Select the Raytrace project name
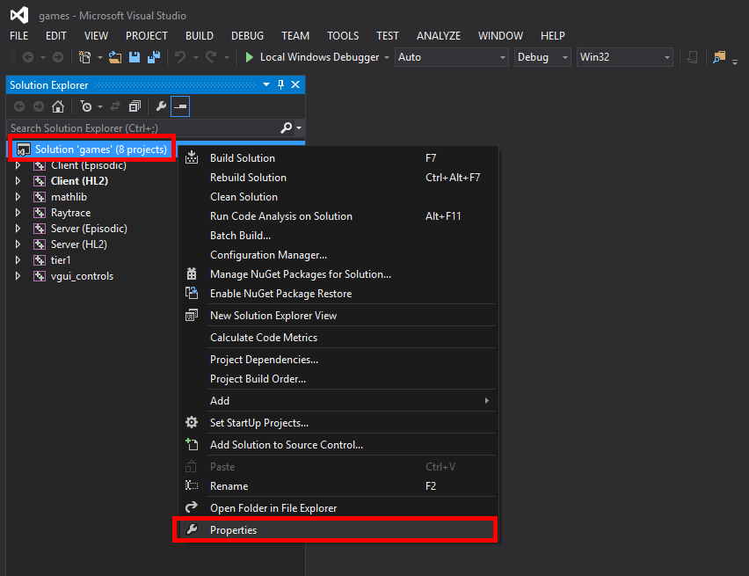Viewport: 749px width, 576px height. pos(70,213)
